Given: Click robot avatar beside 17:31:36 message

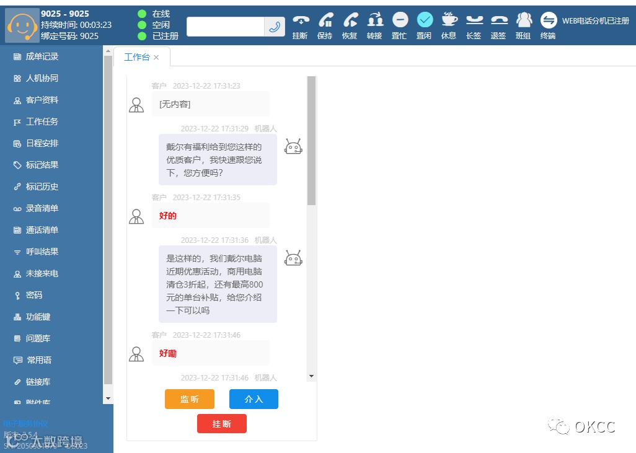Looking at the screenshot, I should point(293,258).
